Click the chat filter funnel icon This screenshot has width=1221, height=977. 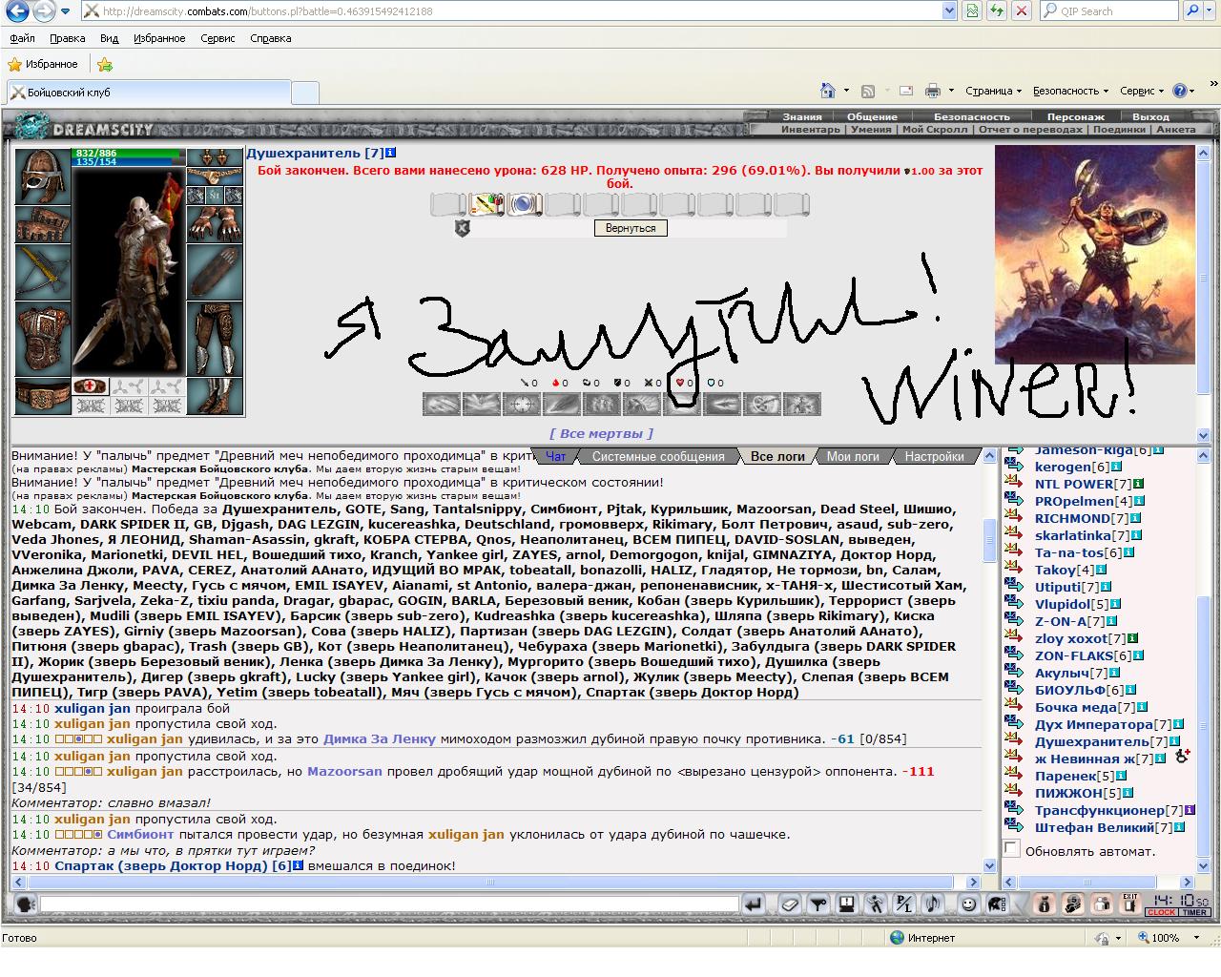817,904
